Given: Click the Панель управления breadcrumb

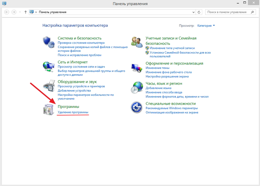Looking at the screenshot, I should tap(53, 12).
